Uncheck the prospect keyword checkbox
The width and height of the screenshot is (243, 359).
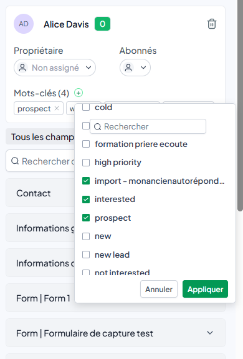[x=86, y=218]
